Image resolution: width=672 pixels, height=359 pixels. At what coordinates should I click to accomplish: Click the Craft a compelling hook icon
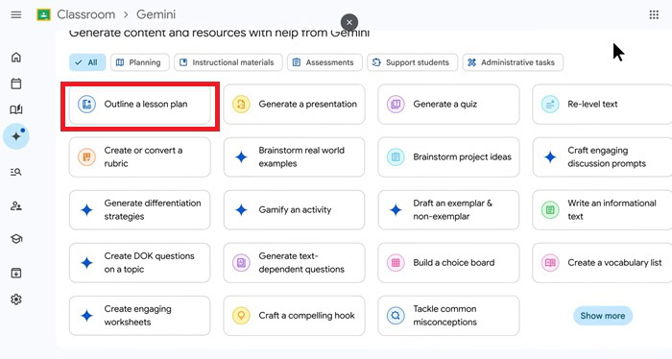click(x=241, y=316)
